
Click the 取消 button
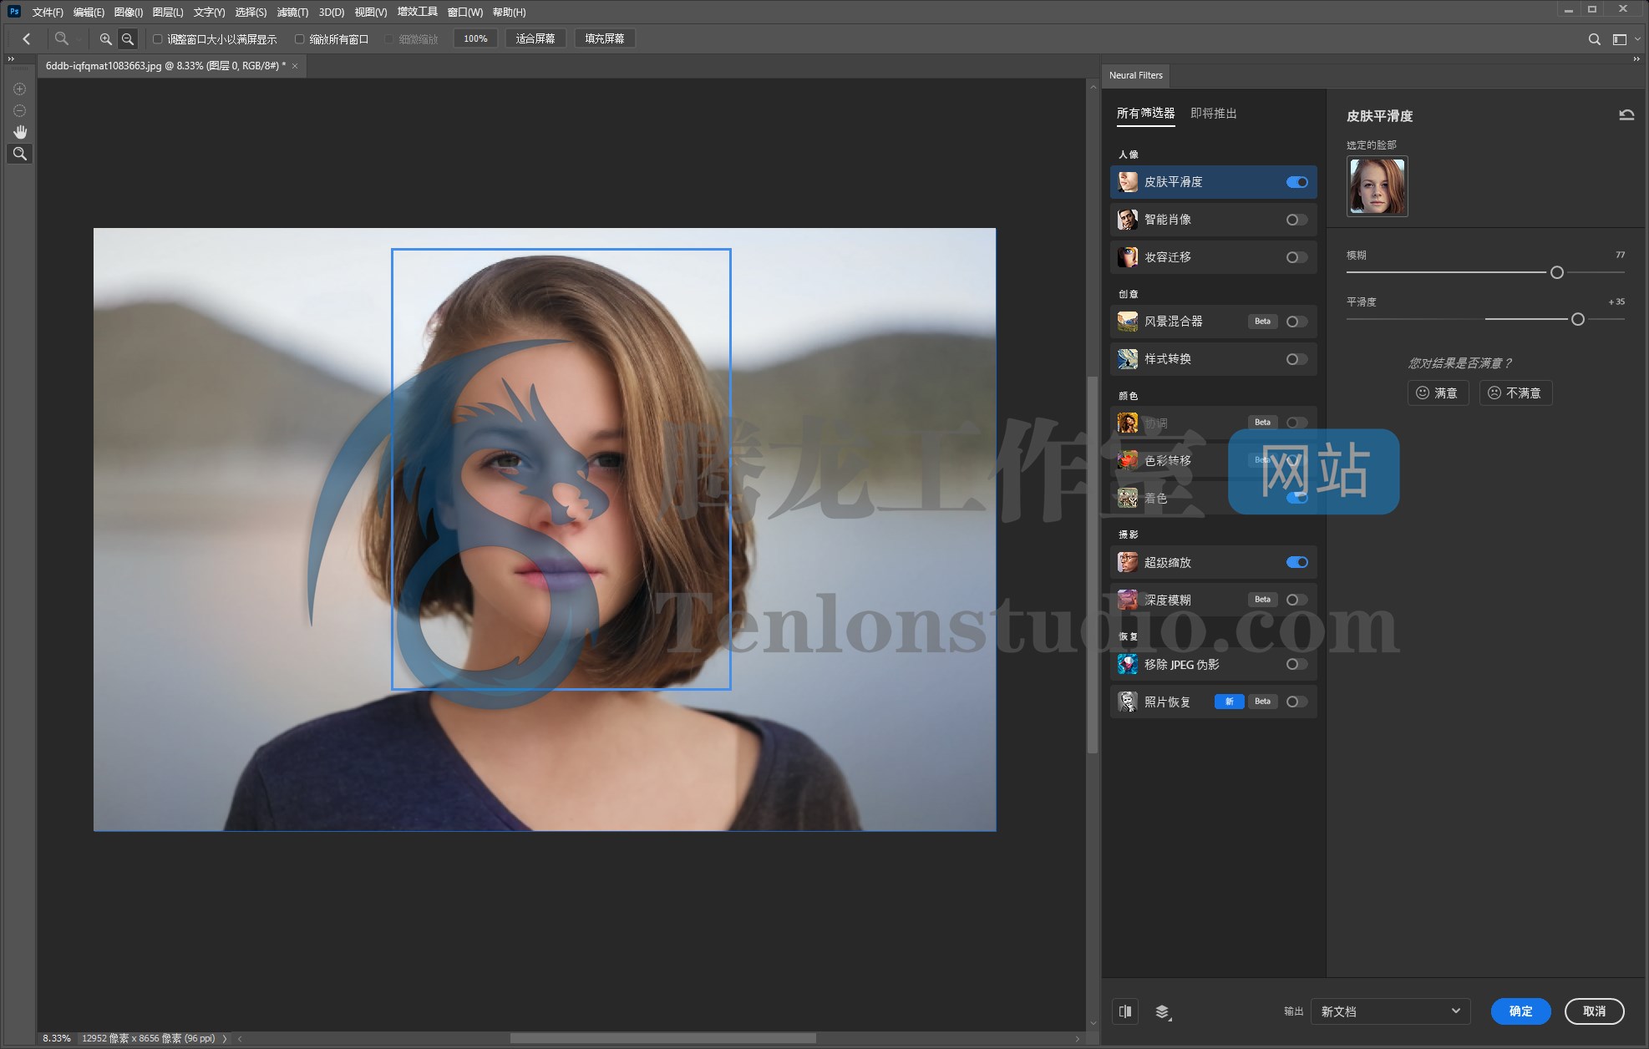[x=1594, y=1011]
